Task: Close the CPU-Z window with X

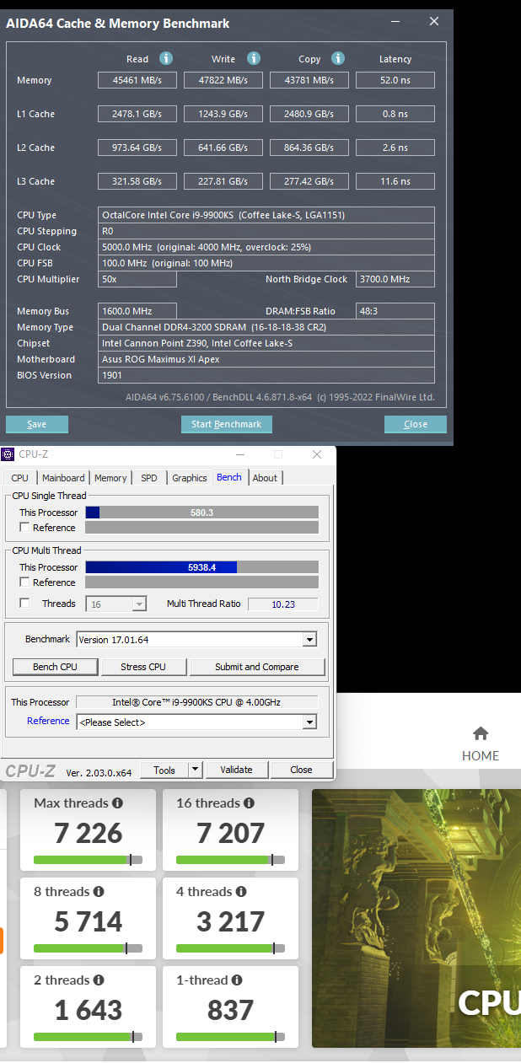Action: click(317, 454)
